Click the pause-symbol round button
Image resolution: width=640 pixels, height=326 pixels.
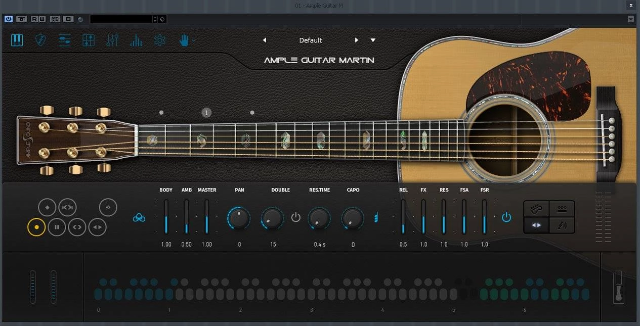(x=57, y=227)
